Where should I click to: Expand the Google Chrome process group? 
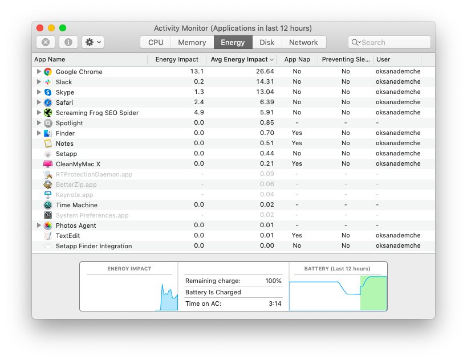(x=39, y=71)
